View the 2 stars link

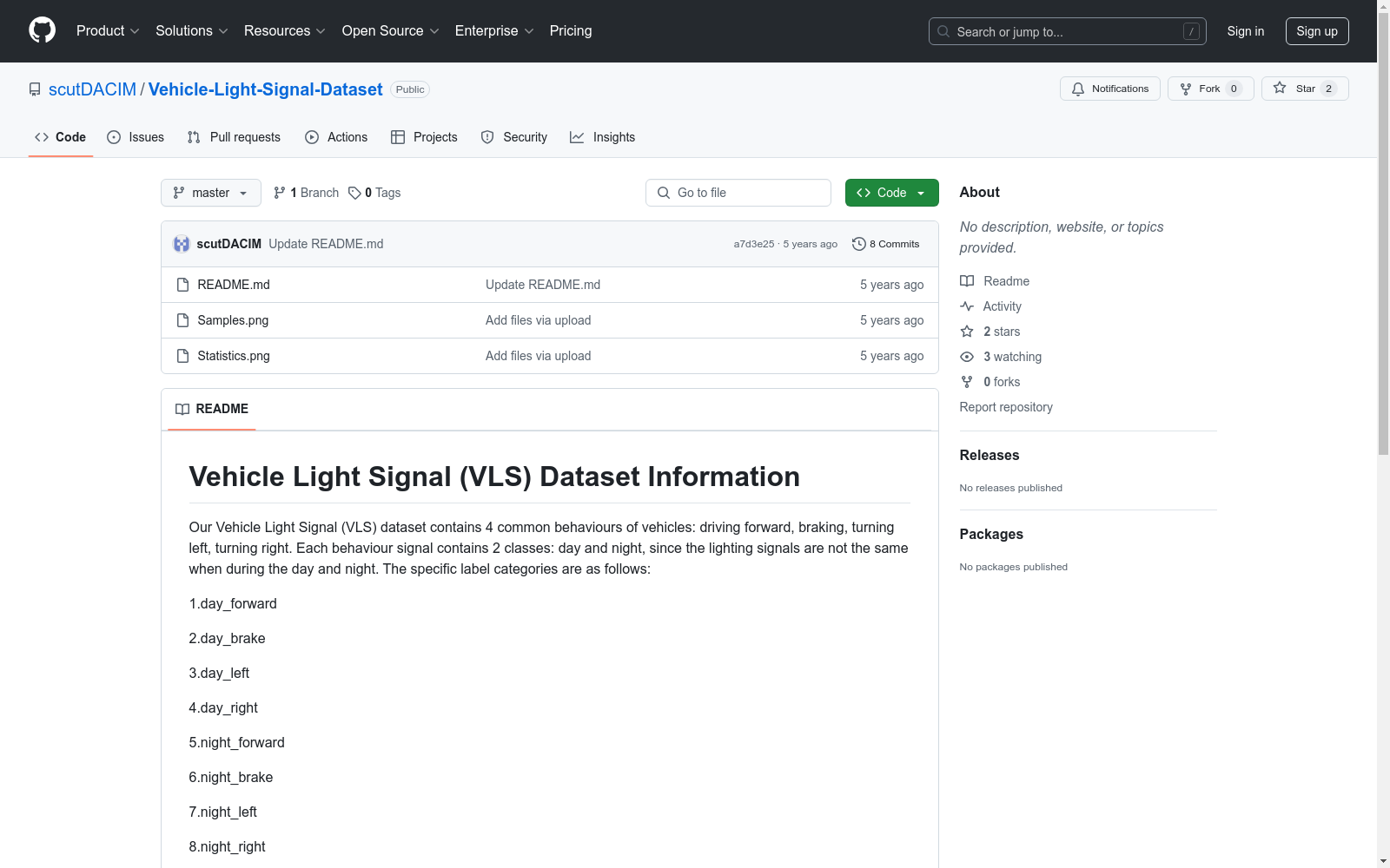point(990,332)
